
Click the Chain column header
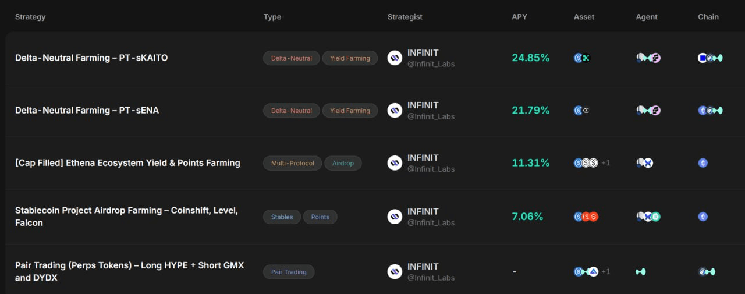(708, 17)
